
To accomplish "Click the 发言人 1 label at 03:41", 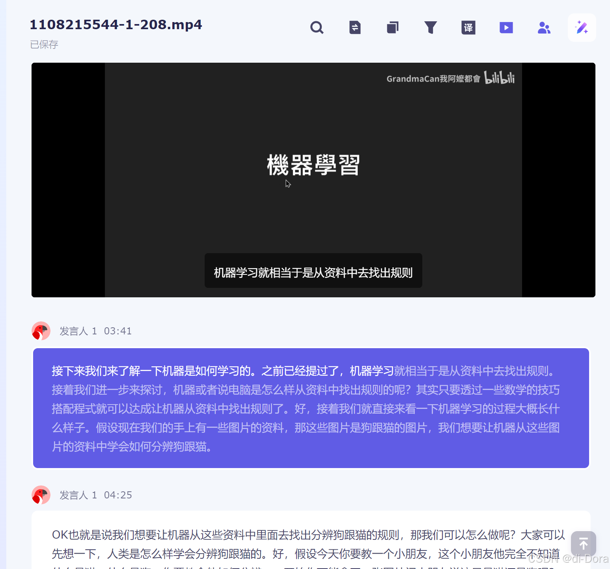I will coord(78,331).
